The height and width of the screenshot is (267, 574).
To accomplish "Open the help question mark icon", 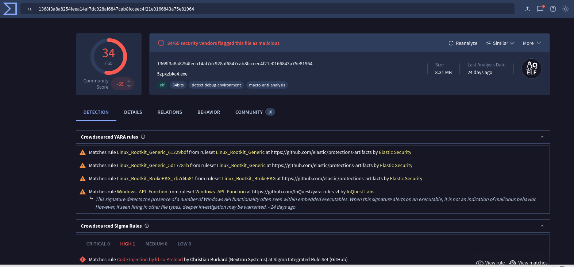I will (553, 9).
